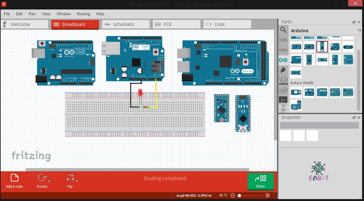
Task: Switch to the Code tab
Action: tap(227, 24)
